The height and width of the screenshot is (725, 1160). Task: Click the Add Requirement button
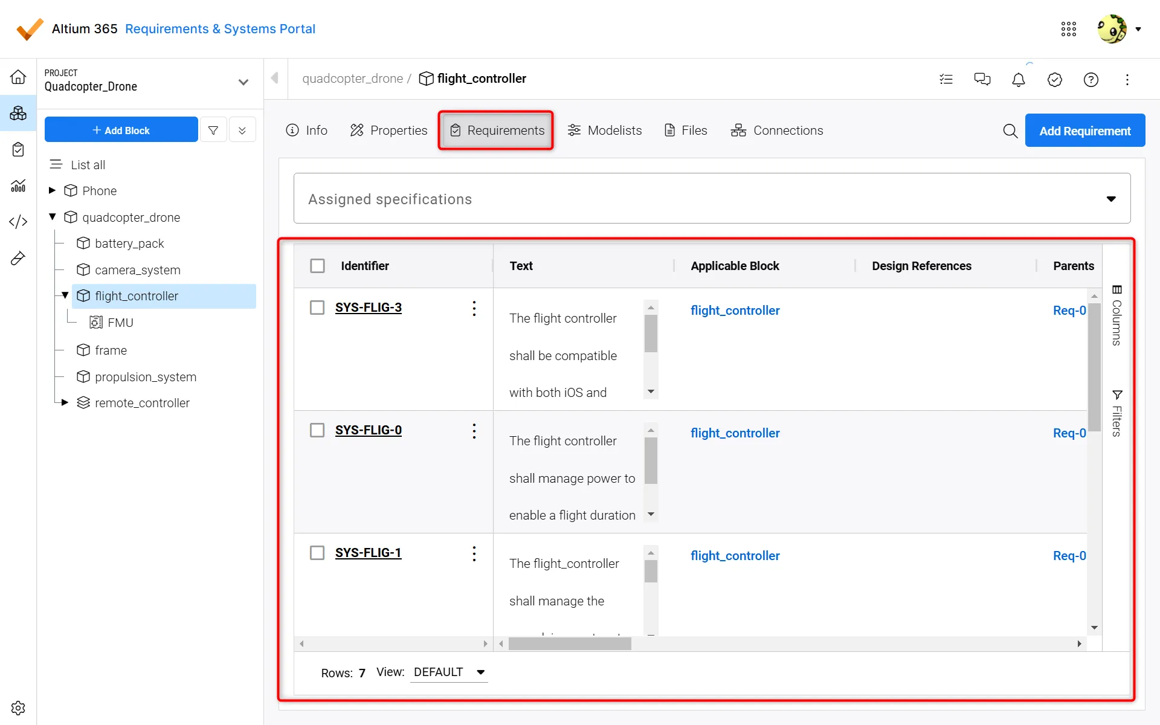(1084, 130)
